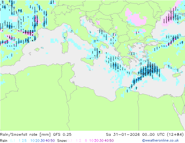Pick the rain legend value 10
Screen dimensions: 185x143
32,141
